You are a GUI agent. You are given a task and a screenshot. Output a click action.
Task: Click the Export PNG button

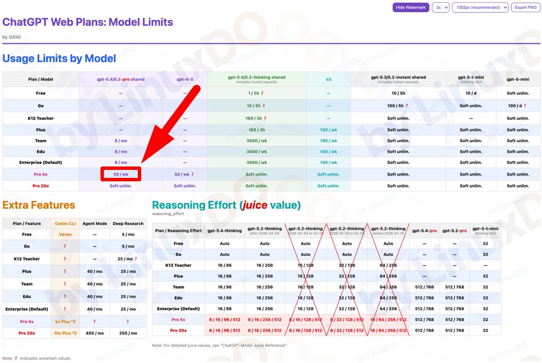point(525,7)
